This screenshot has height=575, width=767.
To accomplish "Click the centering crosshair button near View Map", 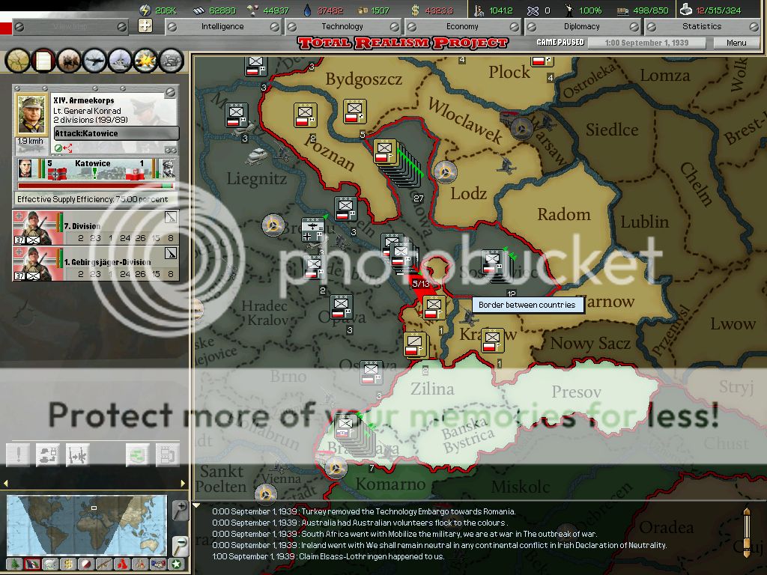I will (145, 26).
